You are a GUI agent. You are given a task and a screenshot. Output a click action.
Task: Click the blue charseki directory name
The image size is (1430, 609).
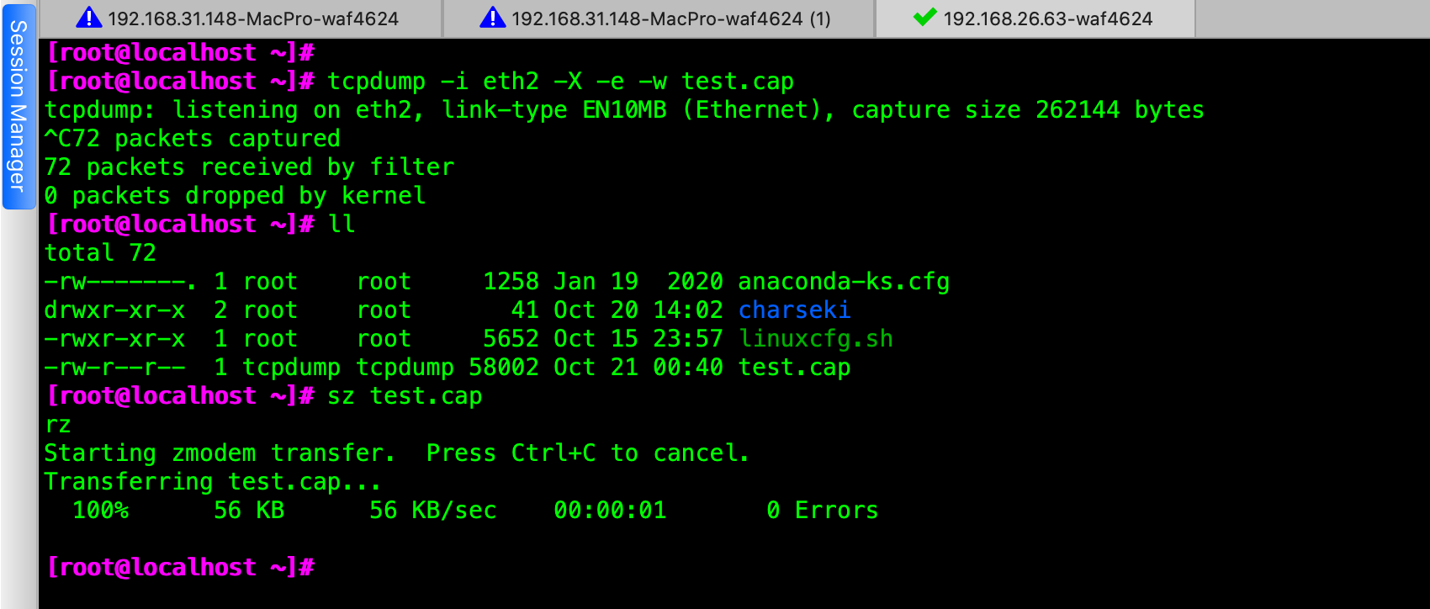(x=794, y=310)
